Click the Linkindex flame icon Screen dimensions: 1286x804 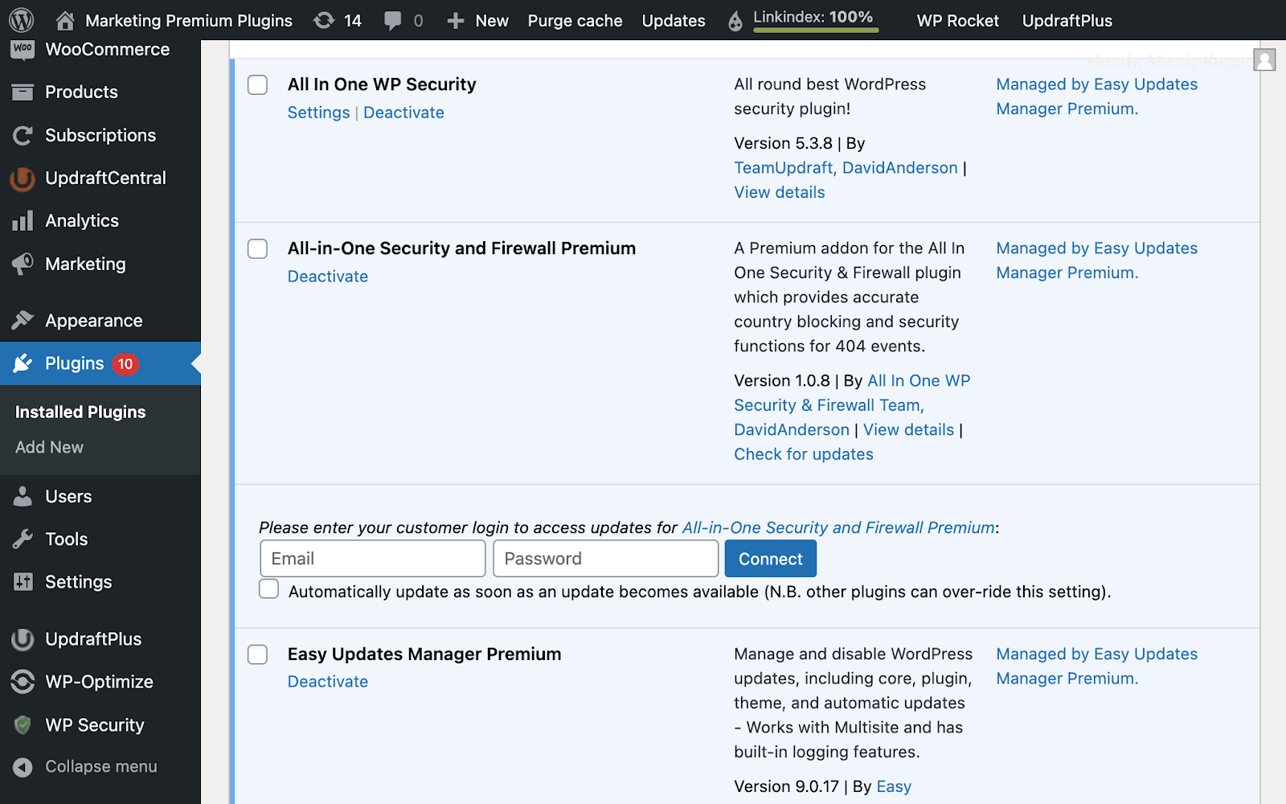click(x=735, y=21)
